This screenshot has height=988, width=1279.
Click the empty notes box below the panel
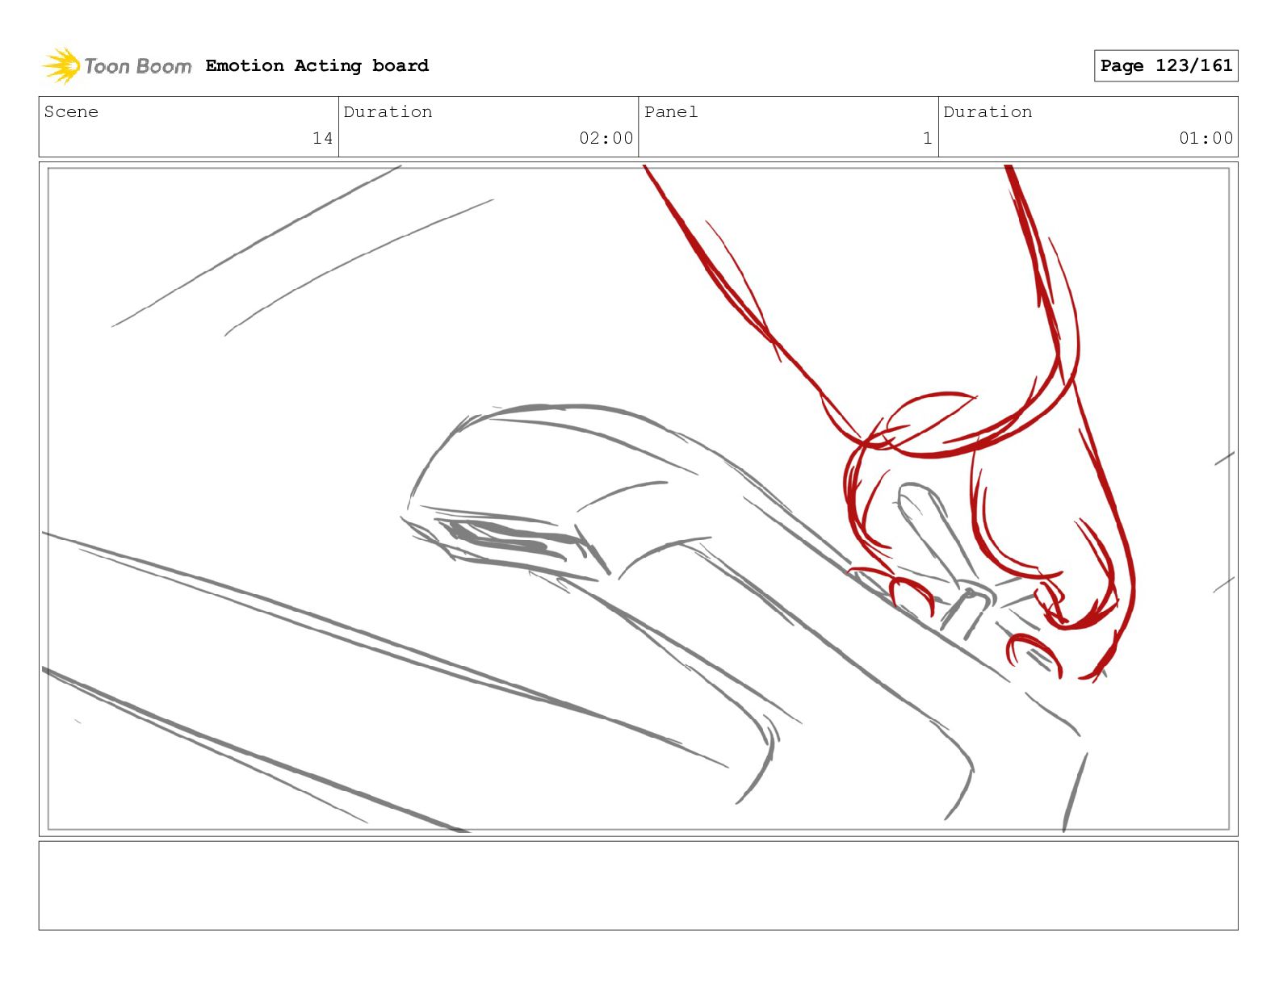[638, 885]
